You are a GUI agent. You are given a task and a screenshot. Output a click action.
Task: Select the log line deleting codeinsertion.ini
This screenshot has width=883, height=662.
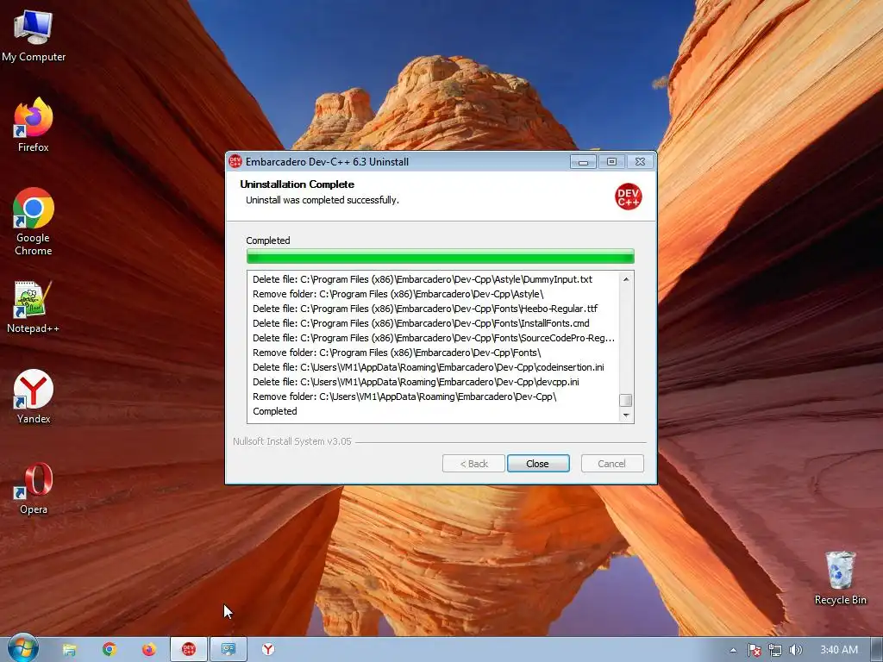(x=428, y=367)
